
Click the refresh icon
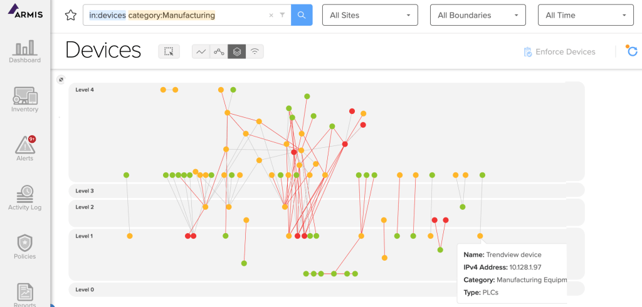click(632, 51)
